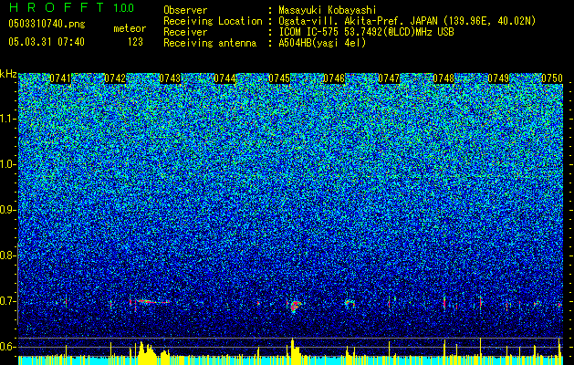Click the Observer label

pos(185,10)
